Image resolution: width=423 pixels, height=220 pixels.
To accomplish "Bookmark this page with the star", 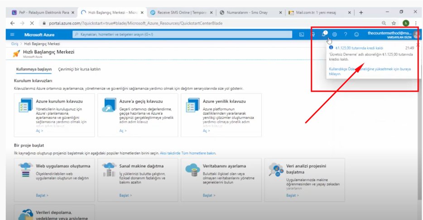I will pyautogui.click(x=394, y=23).
